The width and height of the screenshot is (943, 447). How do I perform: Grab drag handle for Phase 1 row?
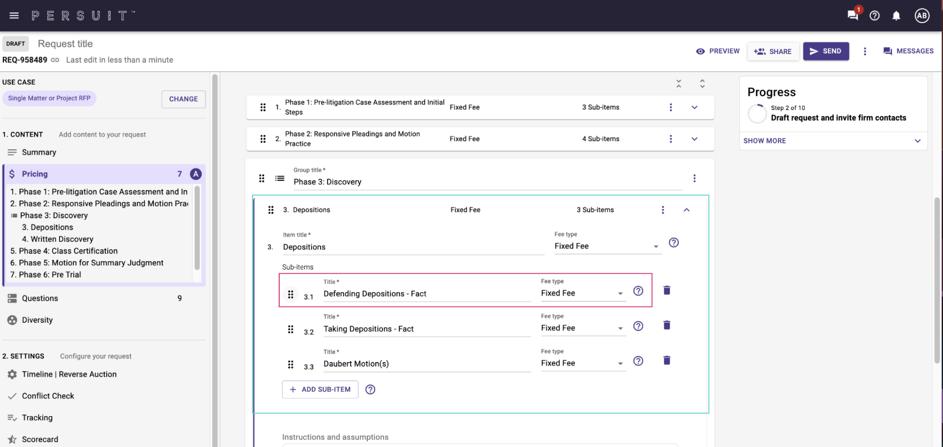[263, 107]
